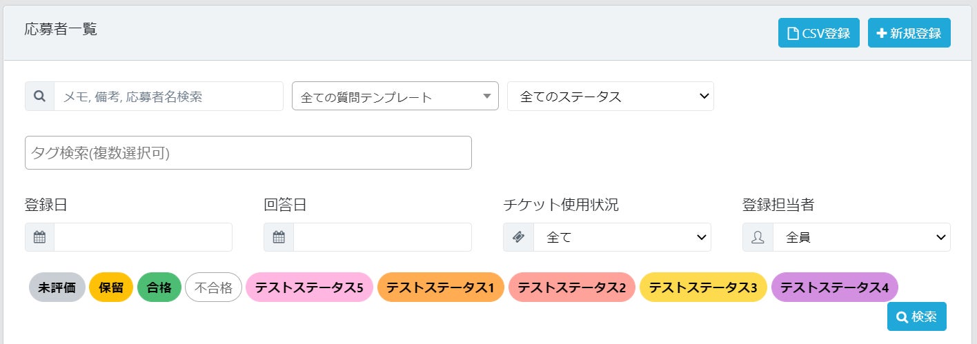Open the 全ての質問テンプレート dropdown

tap(395, 97)
